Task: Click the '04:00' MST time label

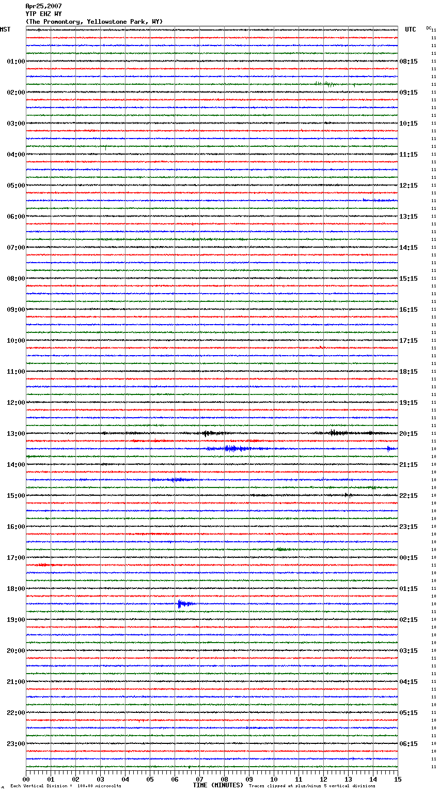Action: 15,155
